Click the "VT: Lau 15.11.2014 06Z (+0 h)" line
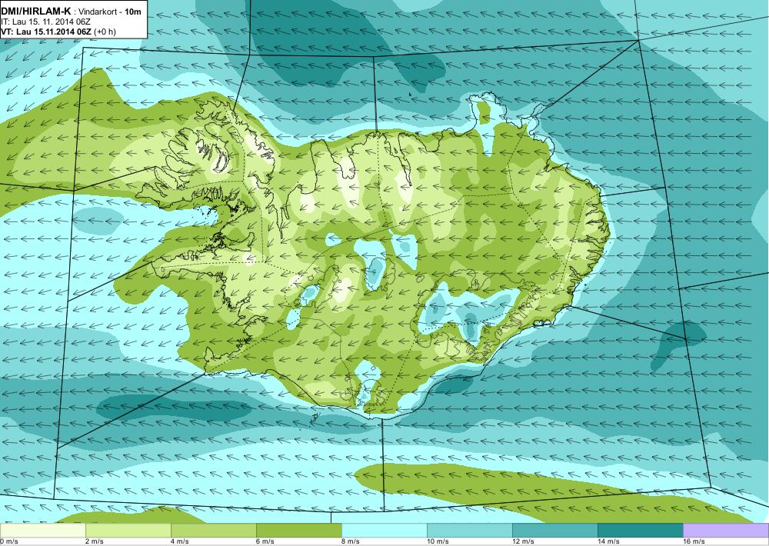The width and height of the screenshot is (769, 546). click(58, 32)
